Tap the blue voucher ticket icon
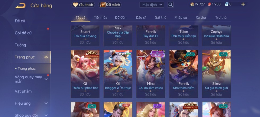This screenshot has height=117, width=260. [x=226, y=4]
